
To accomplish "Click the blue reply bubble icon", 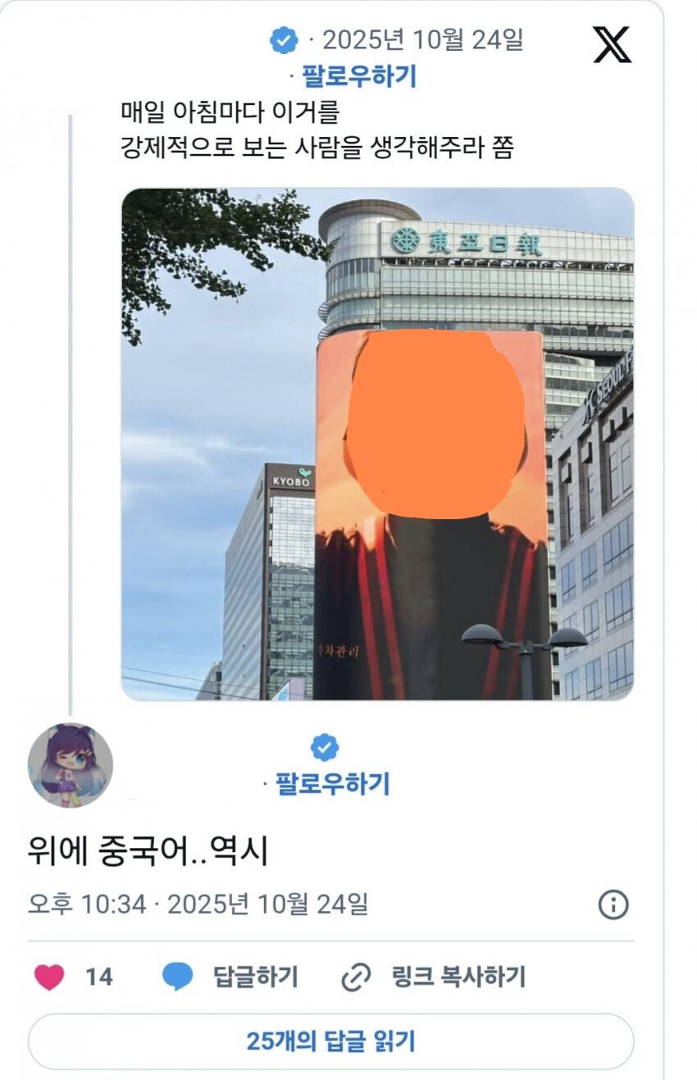I will [177, 977].
